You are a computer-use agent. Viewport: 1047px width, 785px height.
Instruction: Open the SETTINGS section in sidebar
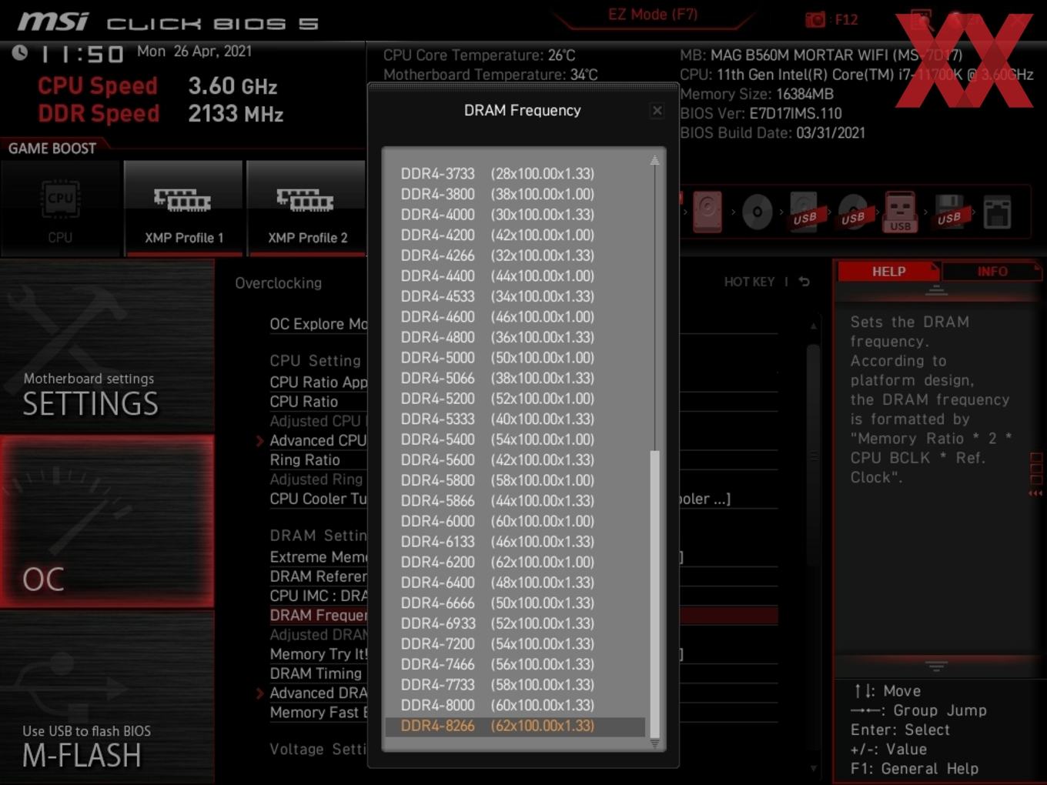coord(107,346)
